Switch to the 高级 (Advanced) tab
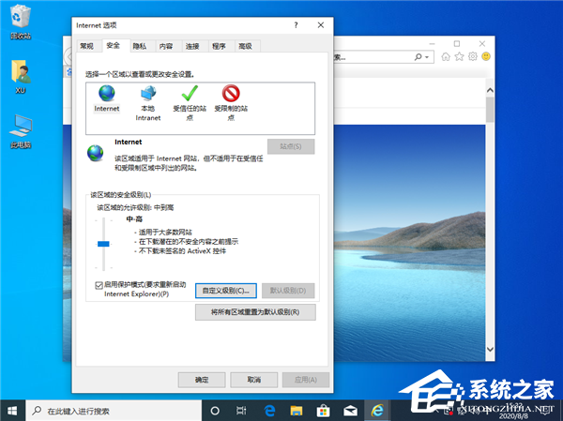 [246, 46]
